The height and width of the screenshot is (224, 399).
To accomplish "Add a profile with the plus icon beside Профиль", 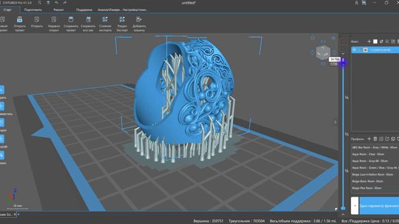I will pos(369,139).
